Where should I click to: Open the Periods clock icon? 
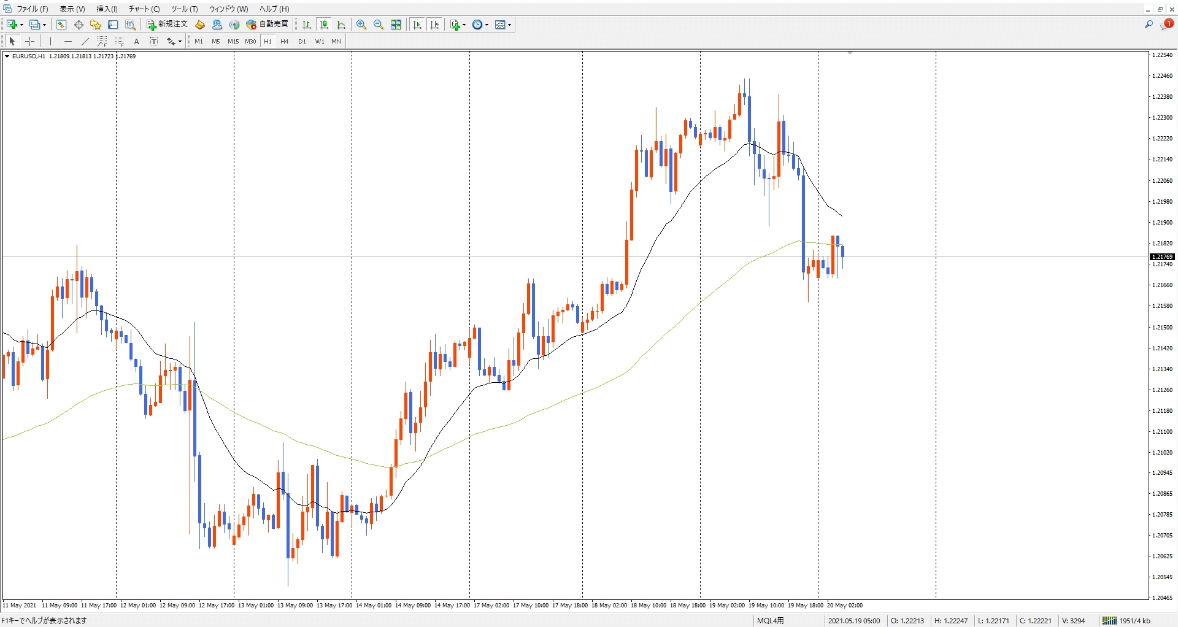click(477, 25)
